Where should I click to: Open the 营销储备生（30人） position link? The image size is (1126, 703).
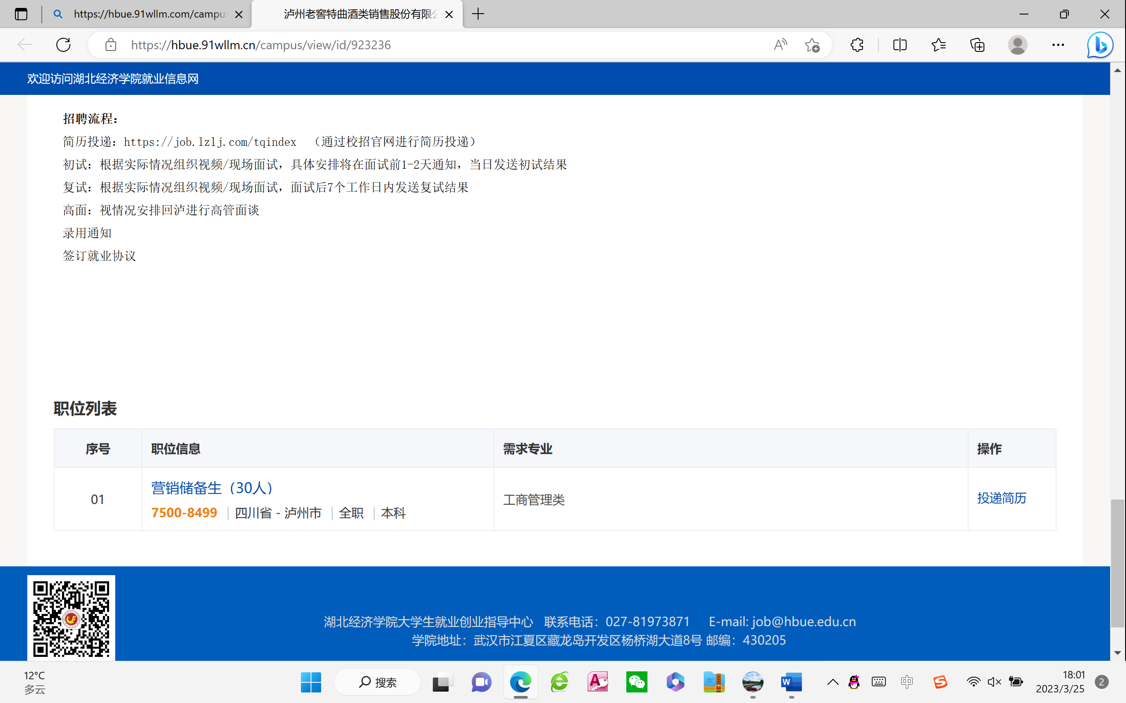coord(212,487)
